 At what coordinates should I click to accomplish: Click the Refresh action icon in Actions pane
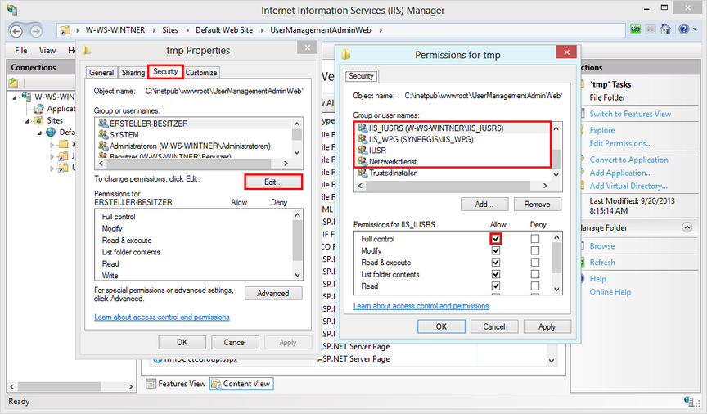(582, 263)
